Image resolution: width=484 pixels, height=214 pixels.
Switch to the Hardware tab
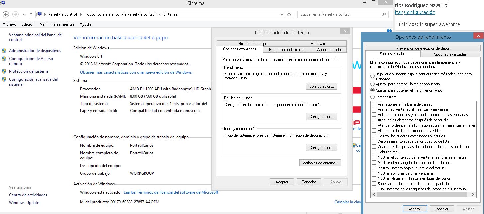point(318,43)
